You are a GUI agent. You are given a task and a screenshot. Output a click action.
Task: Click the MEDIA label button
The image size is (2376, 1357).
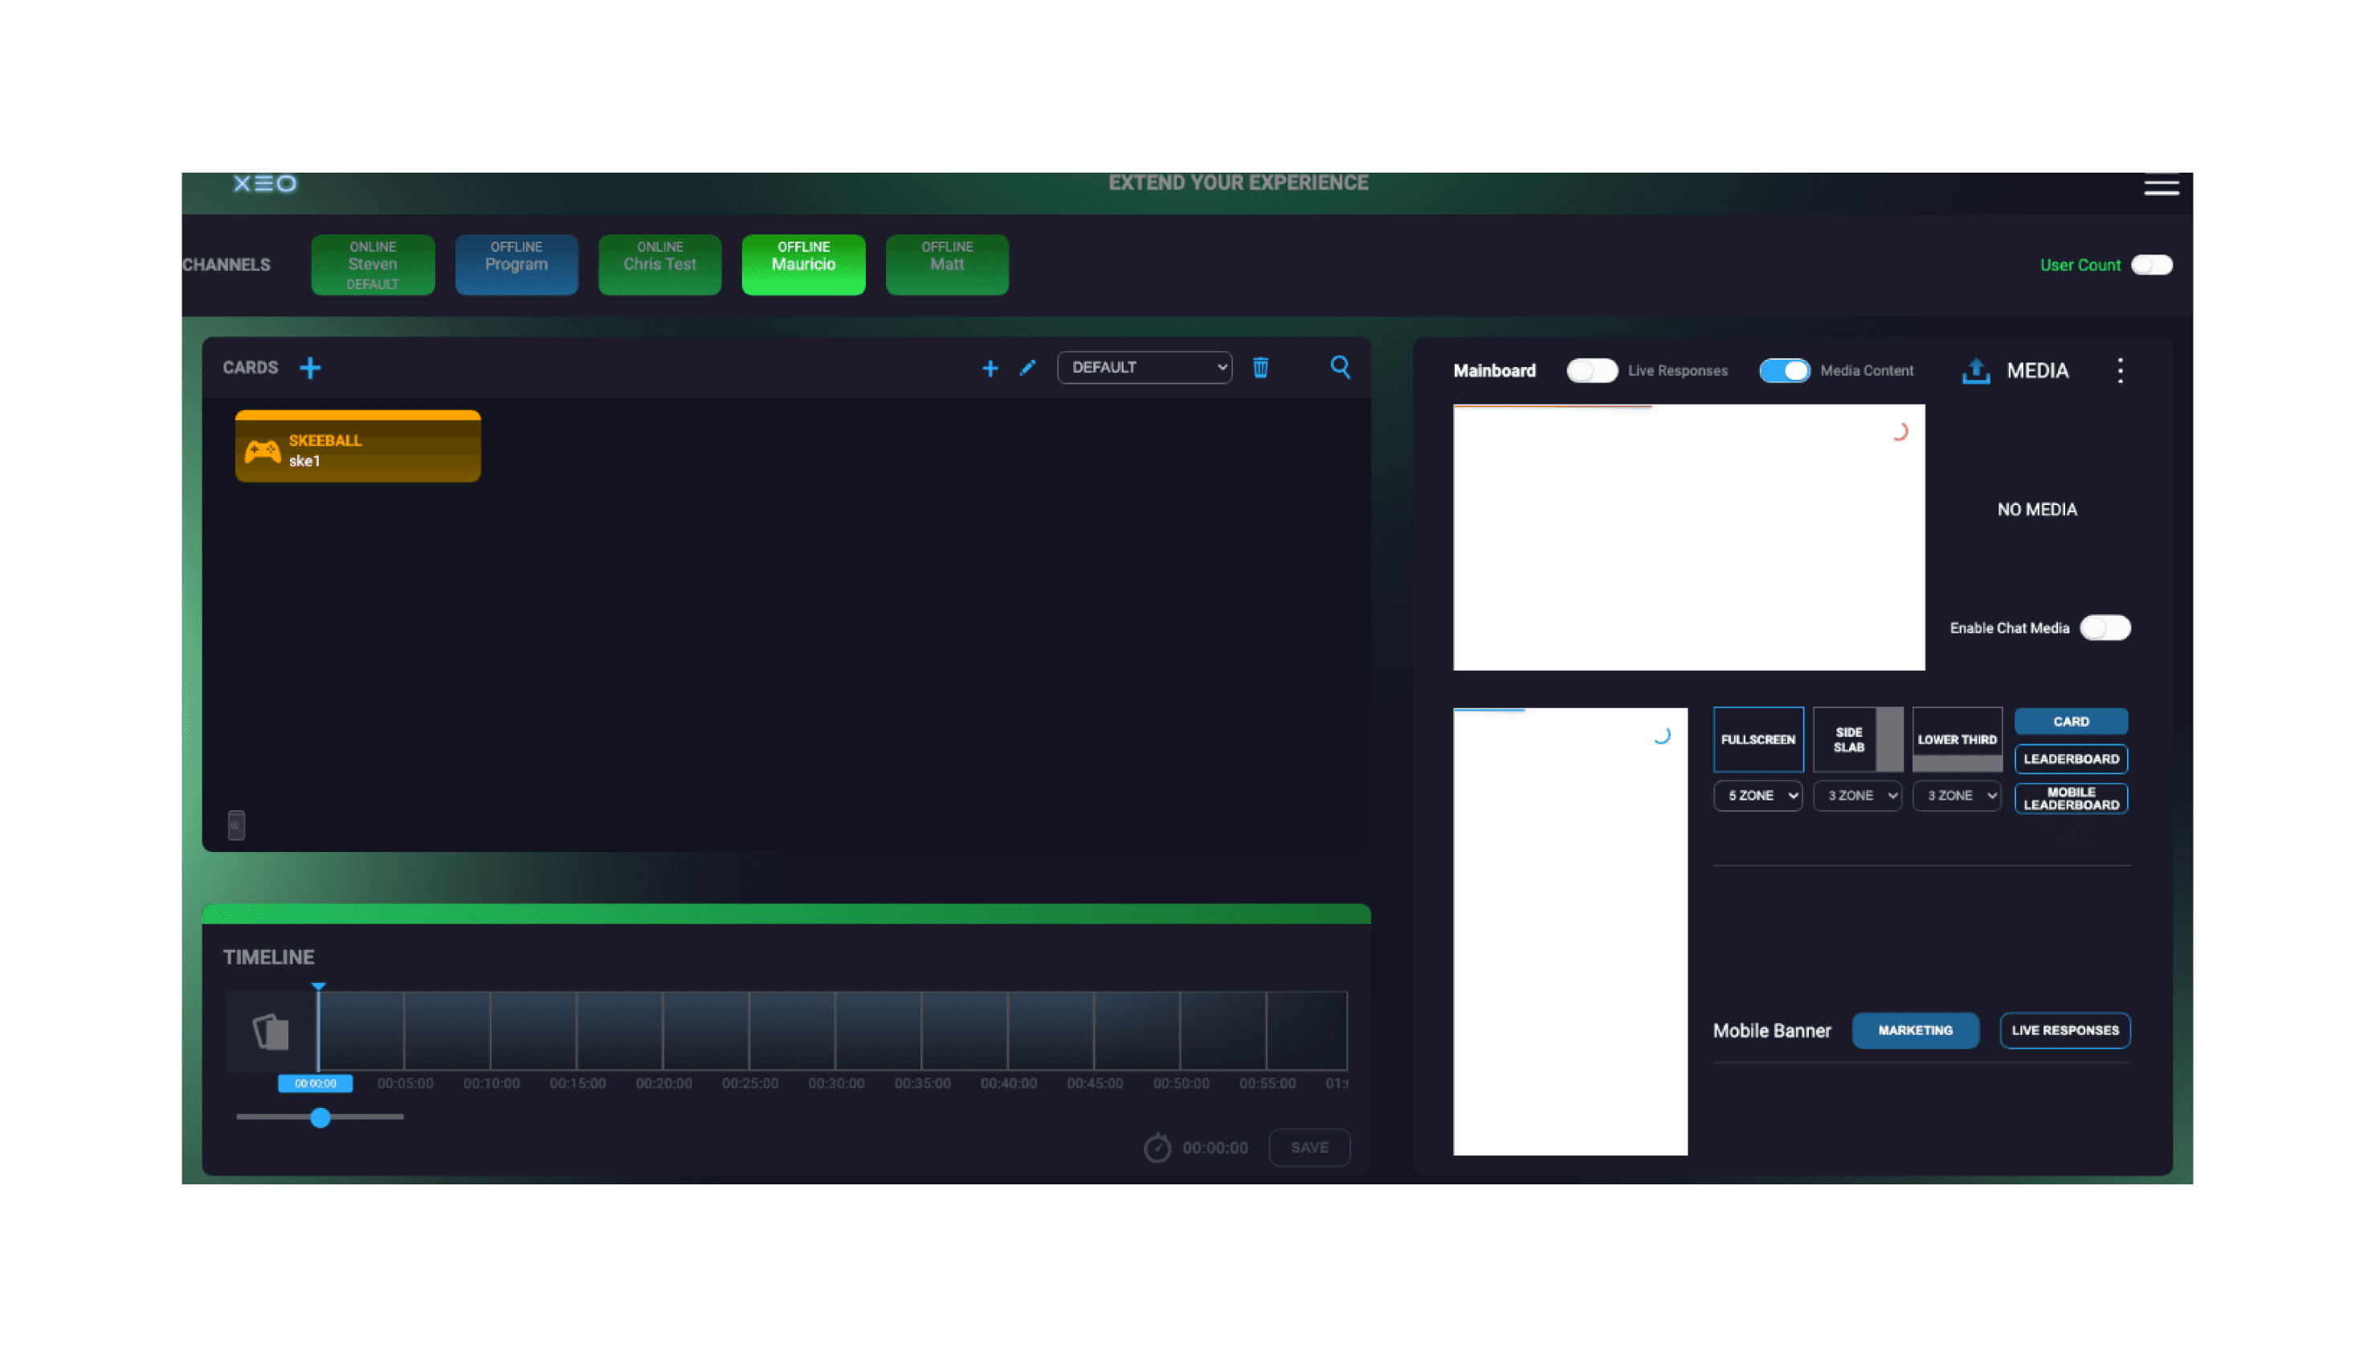pyautogui.click(x=2037, y=370)
